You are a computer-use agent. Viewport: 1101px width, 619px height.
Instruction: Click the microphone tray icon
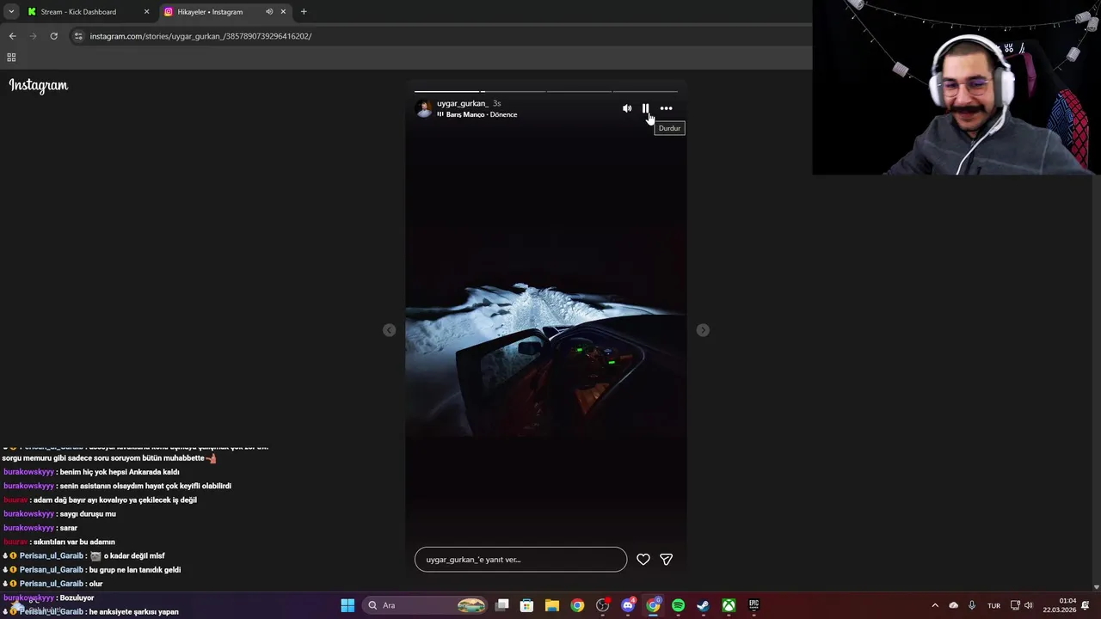tap(972, 605)
